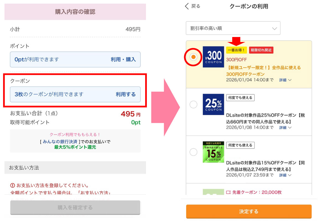Screen dimensions: 318x221
Task: Select the 15% OFF coupon radio button
Action: pos(194,152)
